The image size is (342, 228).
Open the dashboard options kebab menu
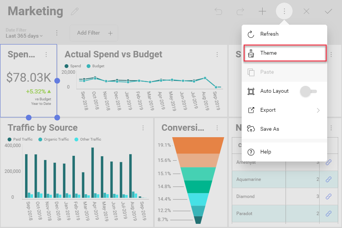point(284,11)
